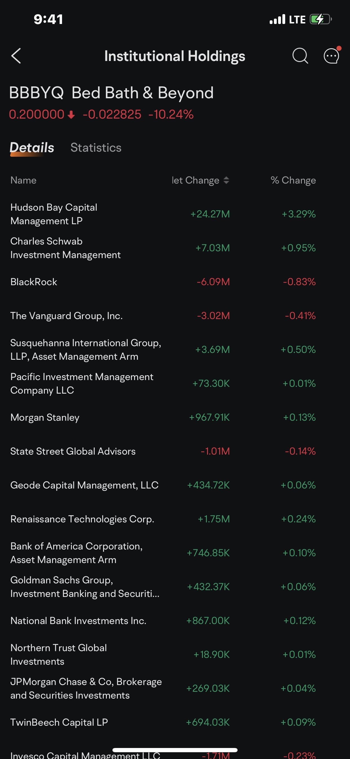Tap the Net Change sort arrows icon
This screenshot has height=759, width=350.
[x=227, y=180]
